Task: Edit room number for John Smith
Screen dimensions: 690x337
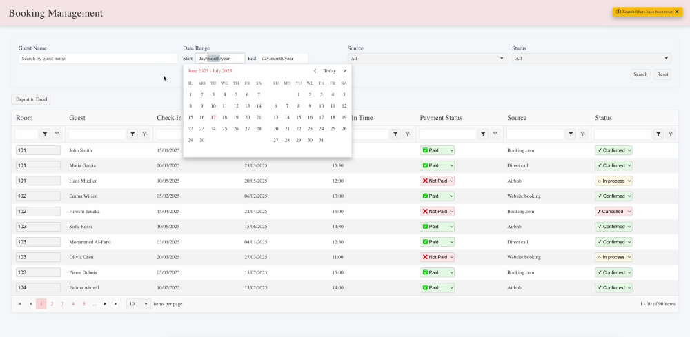Action: (38, 150)
